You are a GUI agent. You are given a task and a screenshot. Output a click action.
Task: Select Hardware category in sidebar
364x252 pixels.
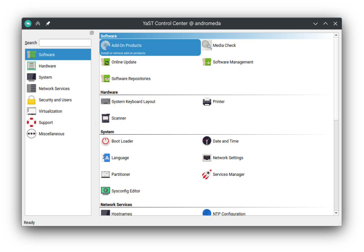[x=47, y=66]
